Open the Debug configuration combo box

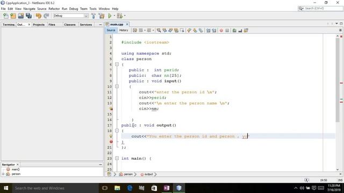(70, 16)
